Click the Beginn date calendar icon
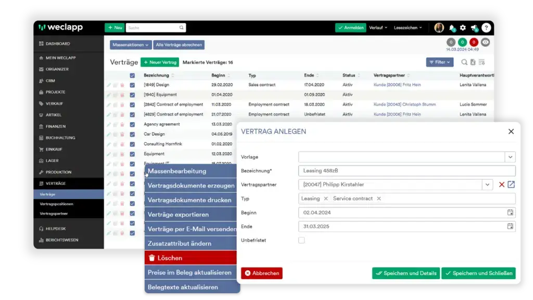This screenshot has width=533, height=300. 510,213
